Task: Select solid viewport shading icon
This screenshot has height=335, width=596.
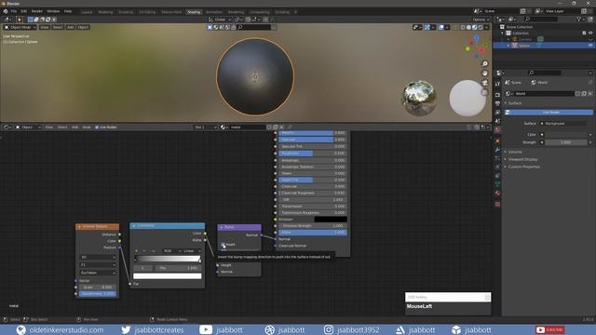Action: 468,27
